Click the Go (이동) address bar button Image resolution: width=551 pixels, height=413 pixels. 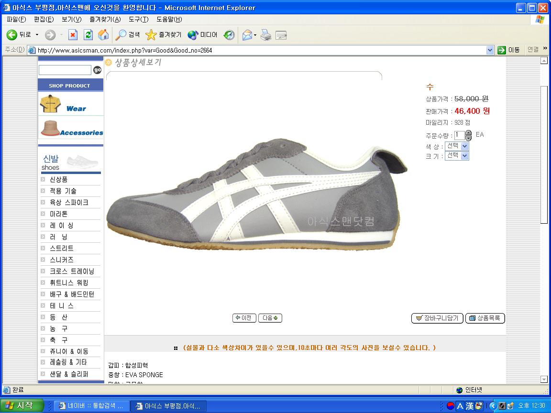pos(508,50)
